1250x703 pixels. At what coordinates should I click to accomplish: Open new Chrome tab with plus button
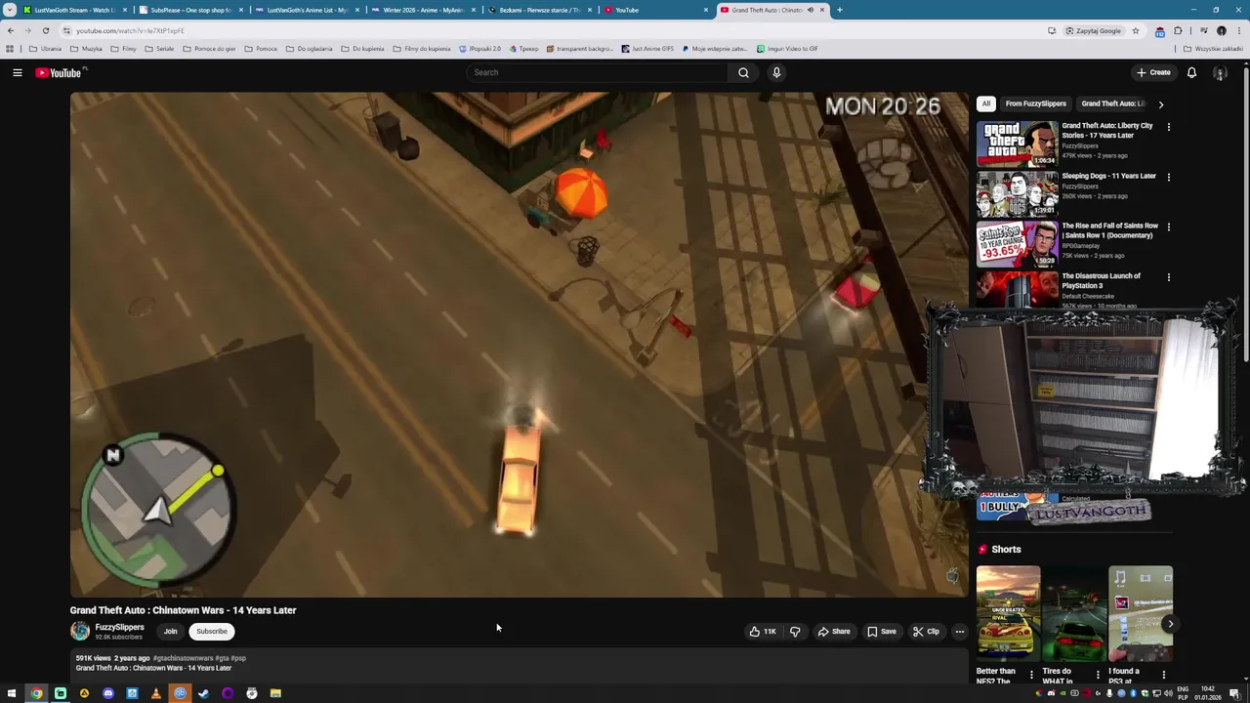pos(839,10)
